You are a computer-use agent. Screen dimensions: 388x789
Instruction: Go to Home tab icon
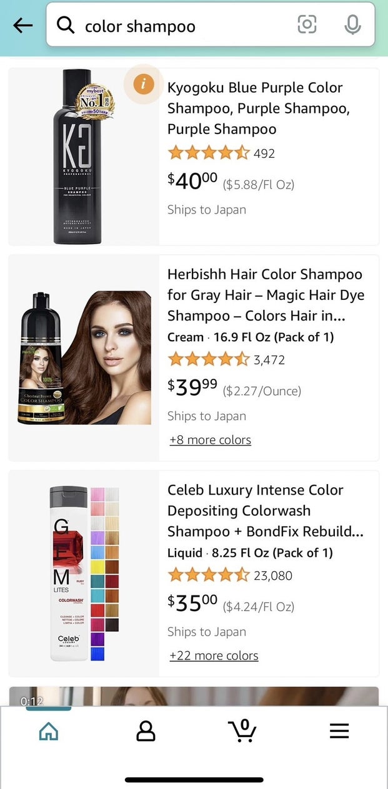click(48, 731)
